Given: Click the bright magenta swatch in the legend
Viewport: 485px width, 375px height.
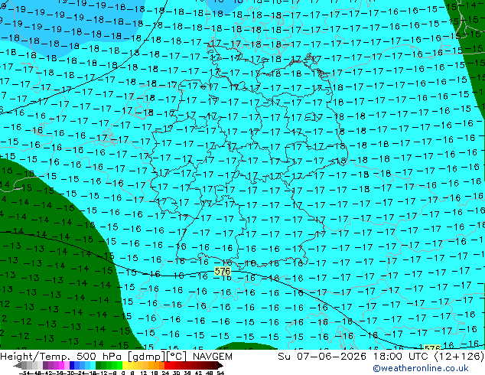Looking at the screenshot, I should [61, 365].
